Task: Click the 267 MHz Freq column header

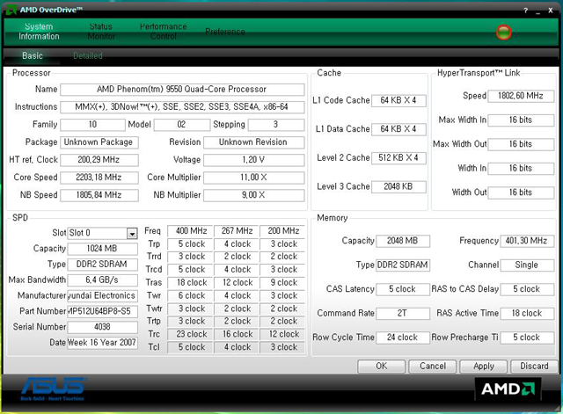Action: (x=237, y=231)
